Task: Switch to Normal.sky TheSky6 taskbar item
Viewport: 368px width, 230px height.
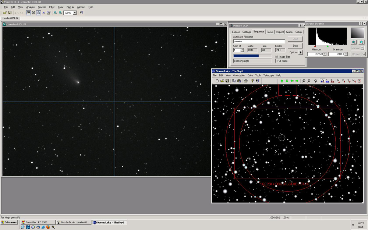Action: click(x=109, y=222)
